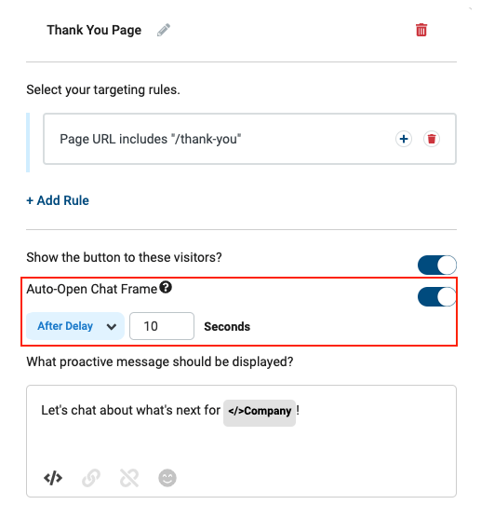This screenshot has height=518, width=481.
Task: Delete the Thank You Page with top trash icon
Action: click(x=421, y=30)
